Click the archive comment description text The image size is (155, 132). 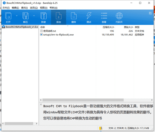(x=98, y=112)
